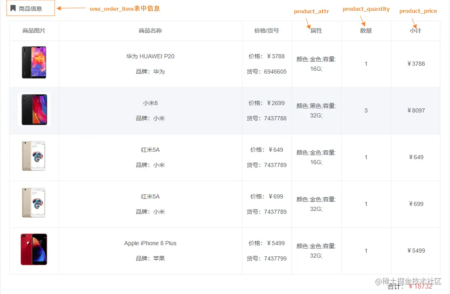Click the subtotal ￥699

click(x=416, y=204)
